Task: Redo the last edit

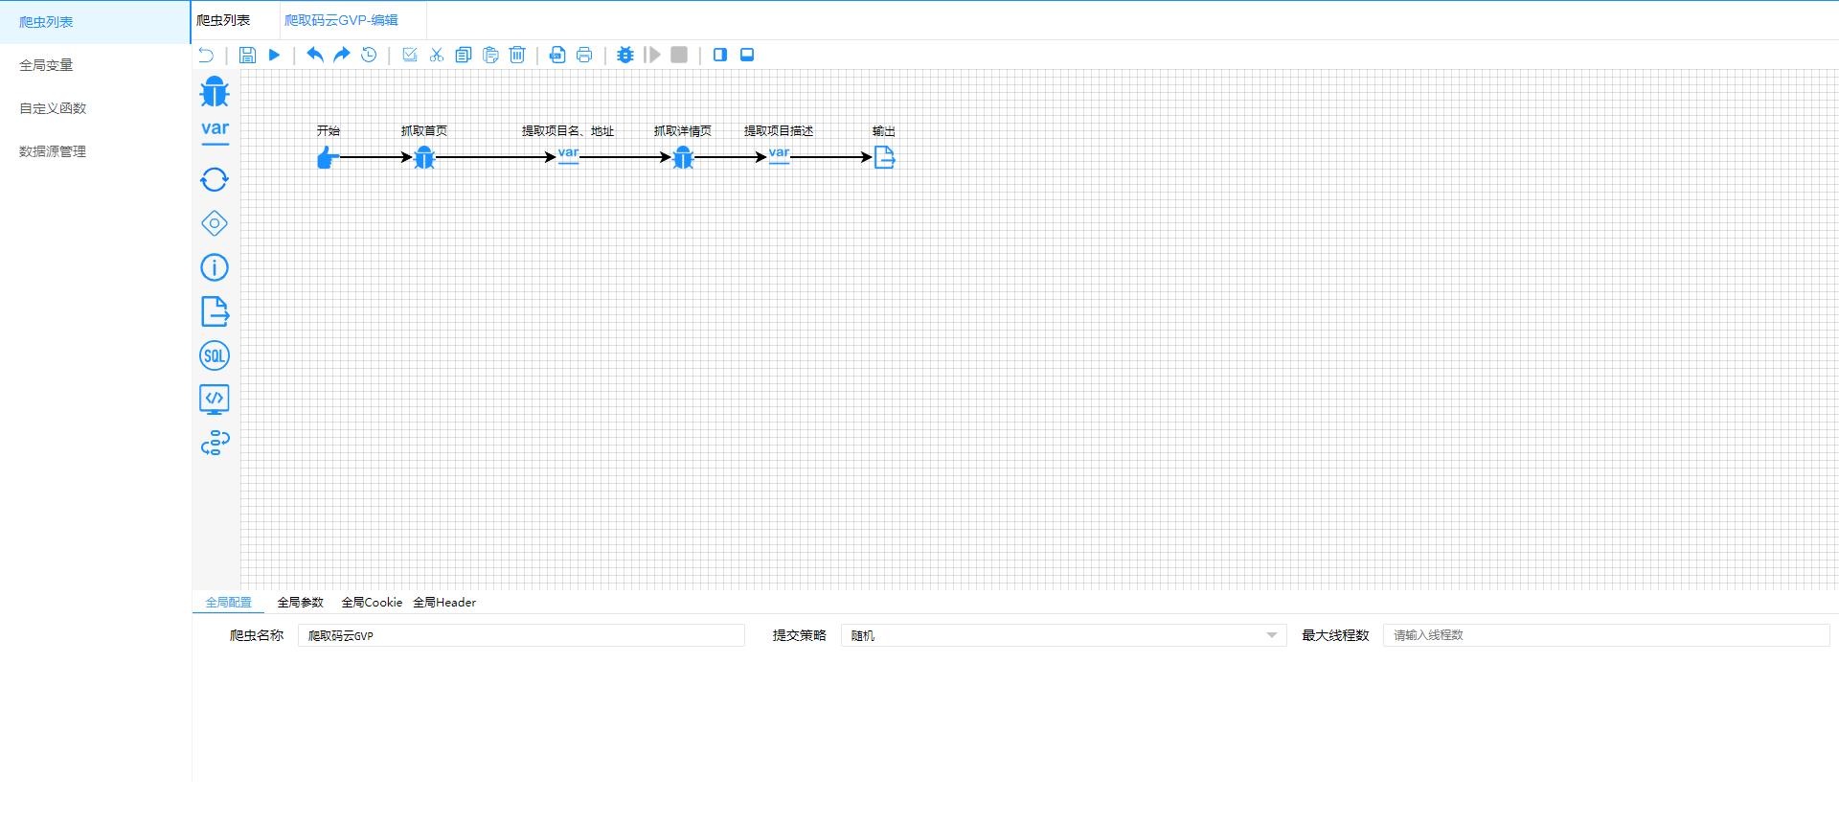Action: (x=342, y=55)
